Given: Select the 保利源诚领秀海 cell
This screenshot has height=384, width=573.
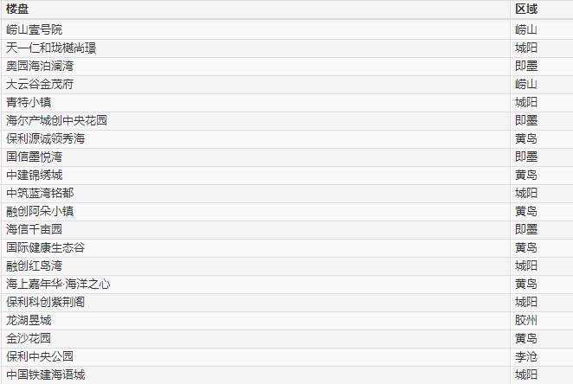Looking at the screenshot, I should (x=45, y=138).
